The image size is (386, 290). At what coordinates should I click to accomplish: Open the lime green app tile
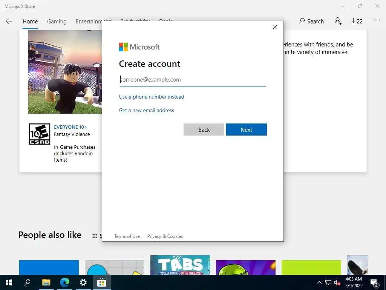pos(311,268)
